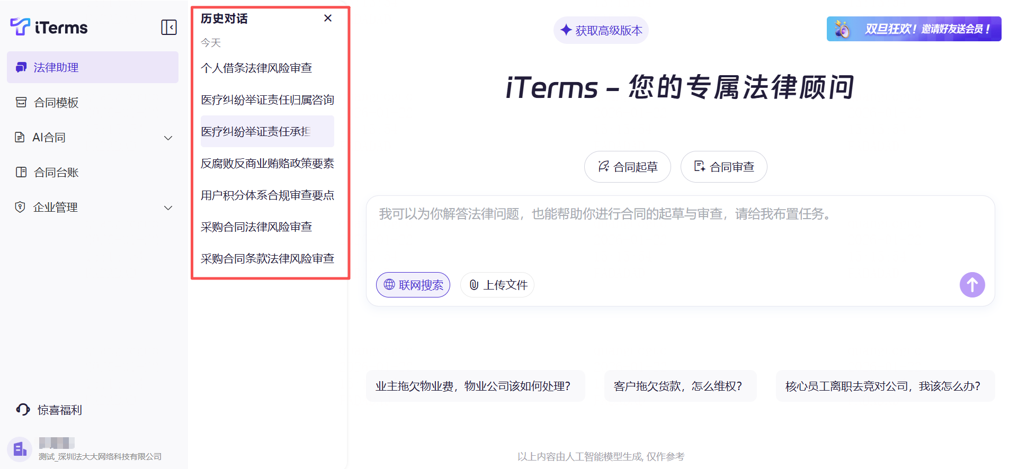The height and width of the screenshot is (469, 1009).
Task: Open 合同台账 in the sidebar
Action: tap(93, 172)
